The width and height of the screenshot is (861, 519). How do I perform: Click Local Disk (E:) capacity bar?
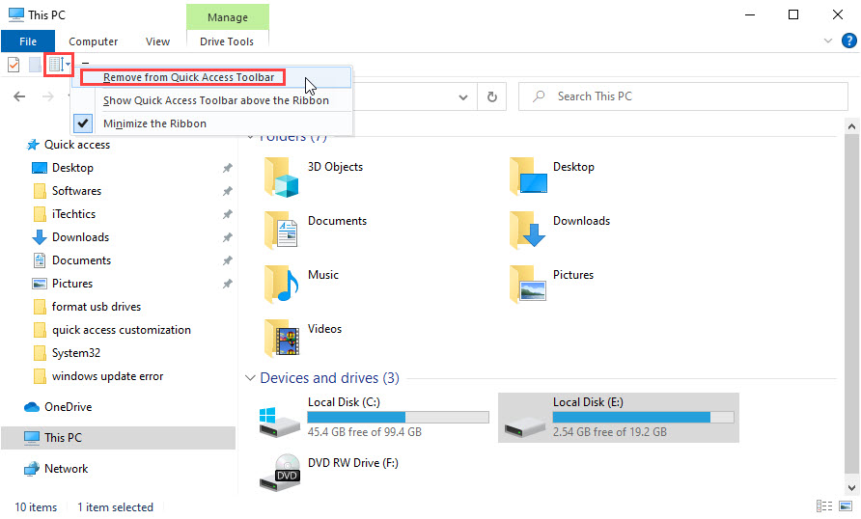(643, 418)
